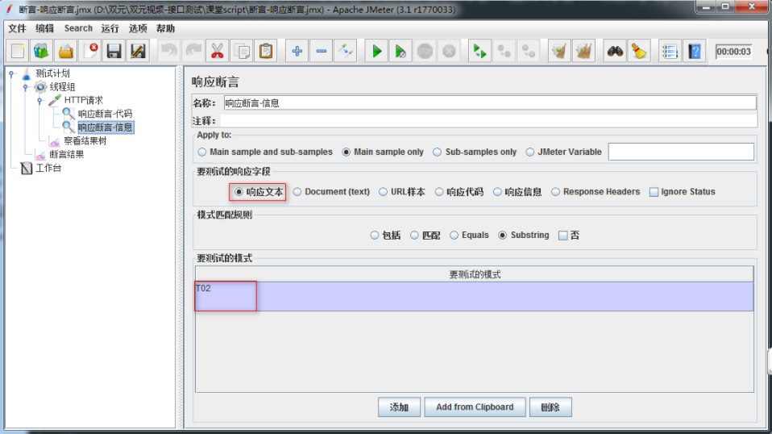Click the Toggle enable/disable icon

pos(345,52)
